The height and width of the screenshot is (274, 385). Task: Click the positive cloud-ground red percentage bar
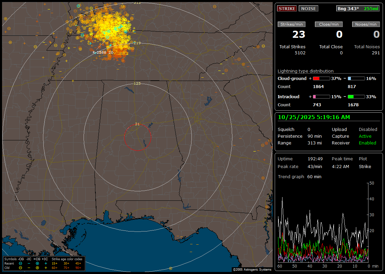point(321,78)
